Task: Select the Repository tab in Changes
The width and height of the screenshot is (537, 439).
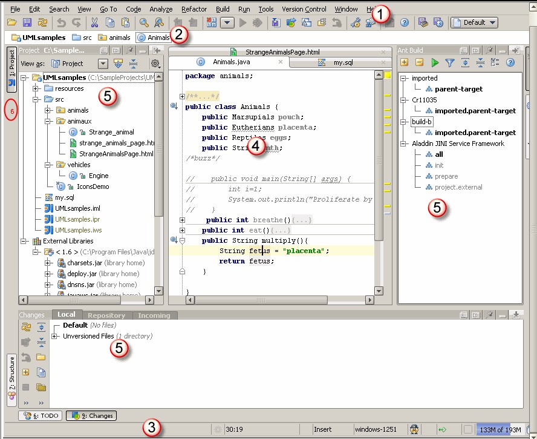Action: coord(106,315)
